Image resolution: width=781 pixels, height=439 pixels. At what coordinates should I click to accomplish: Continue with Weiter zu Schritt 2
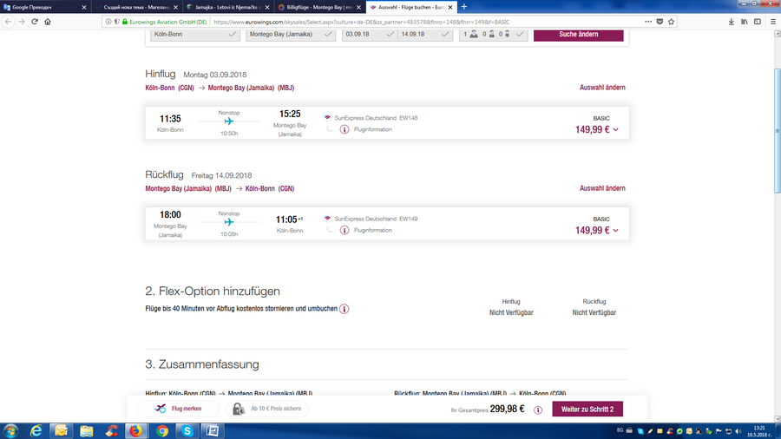pyautogui.click(x=587, y=410)
